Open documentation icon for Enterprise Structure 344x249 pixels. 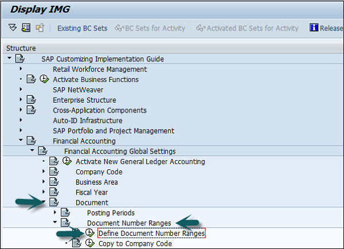pos(31,100)
